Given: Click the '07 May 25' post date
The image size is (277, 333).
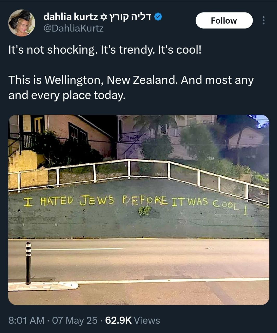Looking at the screenshot, I should (x=75, y=320).
